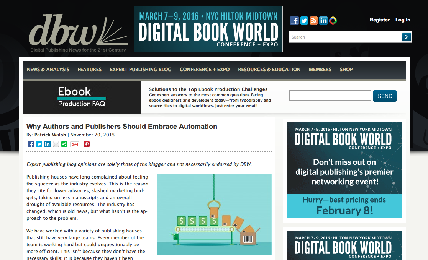Open the RSS feed icon in the header

pyautogui.click(x=314, y=20)
